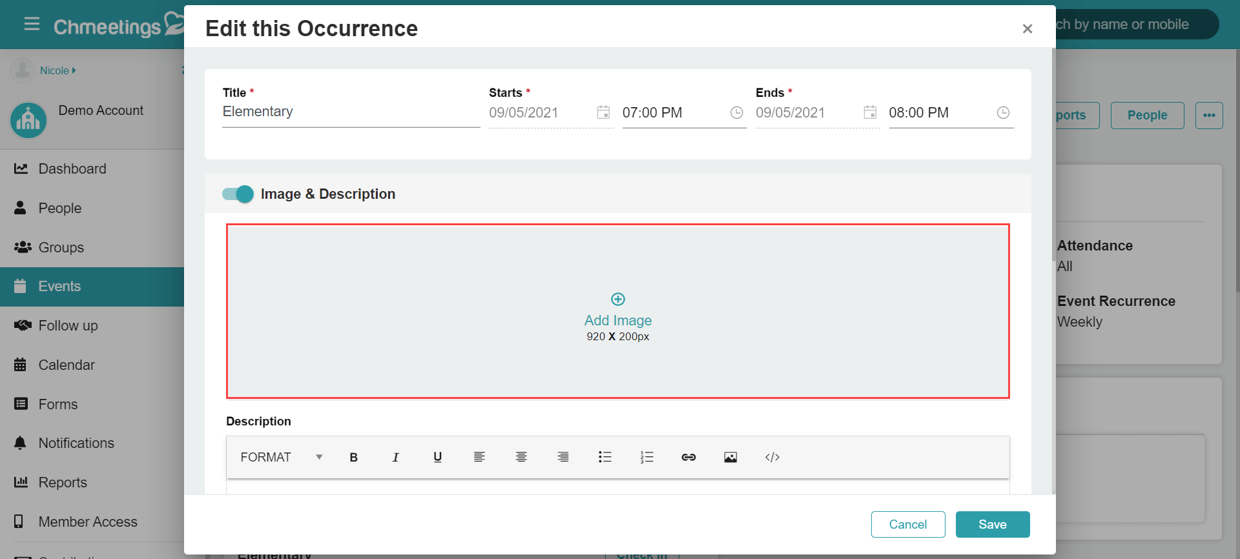Open the hamburger menu
The width and height of the screenshot is (1240, 559).
(32, 25)
